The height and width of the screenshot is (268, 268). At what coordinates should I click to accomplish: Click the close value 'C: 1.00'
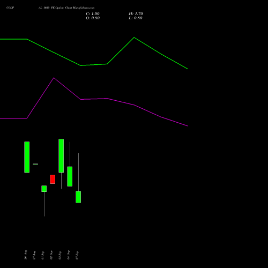pyautogui.click(x=93, y=14)
